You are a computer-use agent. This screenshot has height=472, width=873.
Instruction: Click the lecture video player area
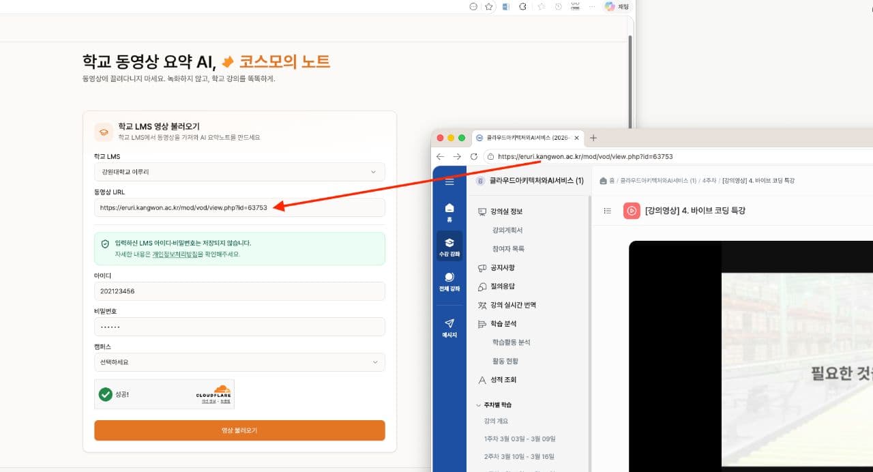pos(750,355)
